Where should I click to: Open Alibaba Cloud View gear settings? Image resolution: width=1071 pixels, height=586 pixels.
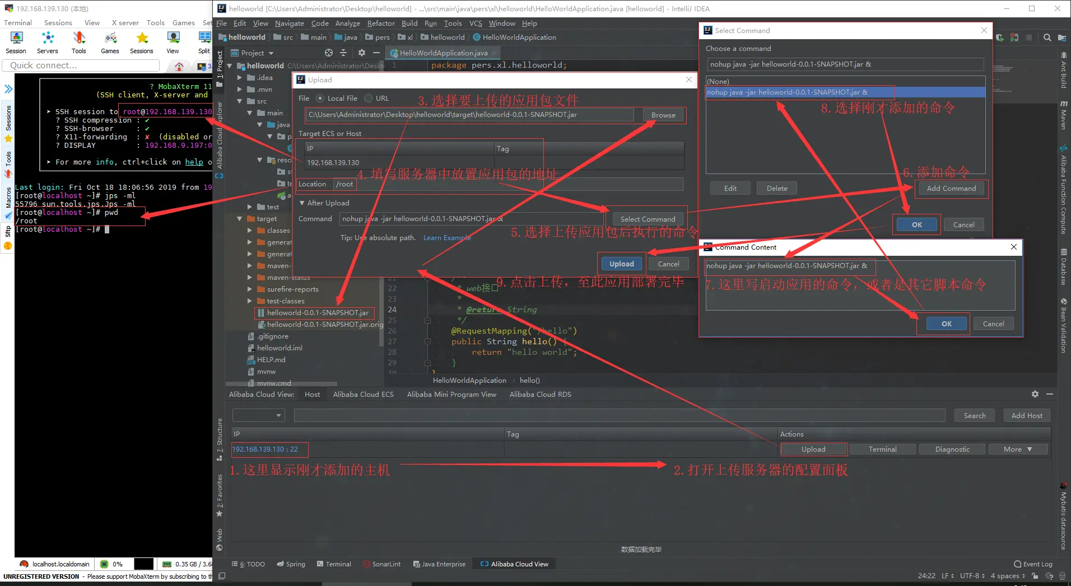[1035, 394]
